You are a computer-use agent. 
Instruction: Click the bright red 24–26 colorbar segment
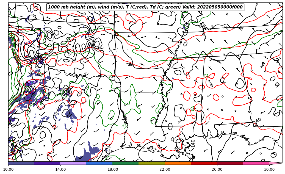pos(204,163)
